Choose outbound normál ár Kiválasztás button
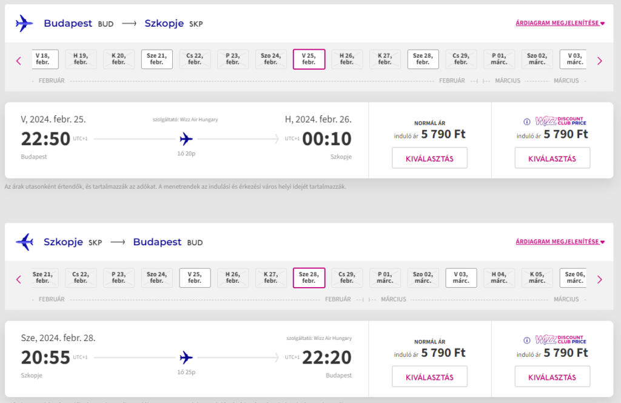Viewport: 621px width, 403px height. tap(430, 158)
